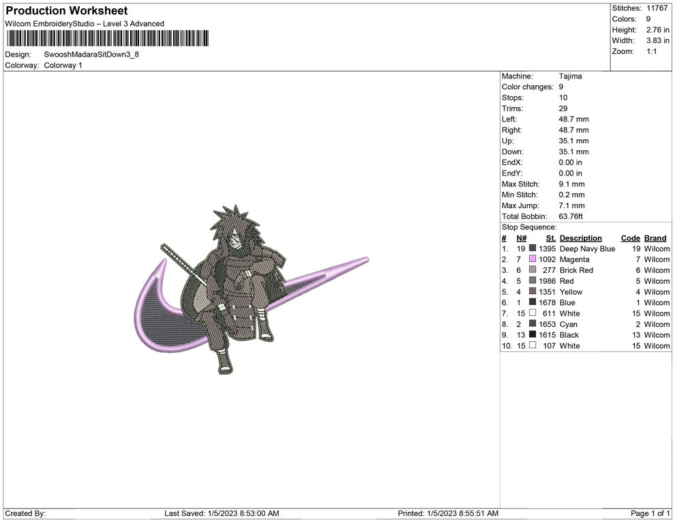
Task: Click the Max Stitch value 9.1 mm
Action: click(571, 184)
